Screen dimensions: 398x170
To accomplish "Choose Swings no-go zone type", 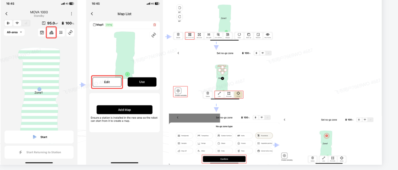I will pos(204,143).
